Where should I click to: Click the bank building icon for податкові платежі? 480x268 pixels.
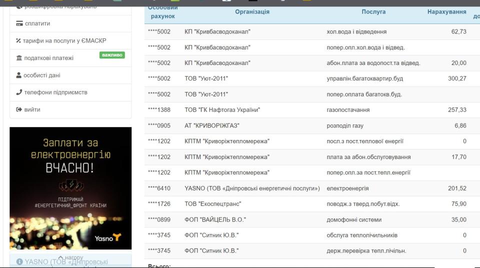[x=19, y=58]
